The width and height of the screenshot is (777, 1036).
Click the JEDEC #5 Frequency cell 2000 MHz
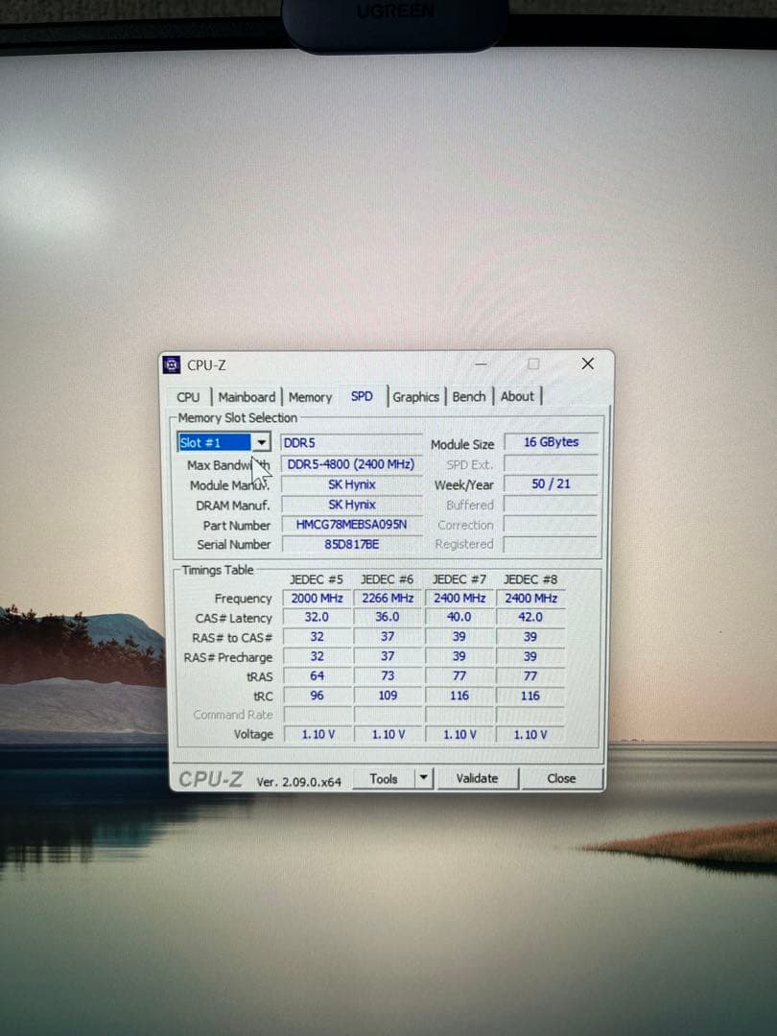click(317, 598)
